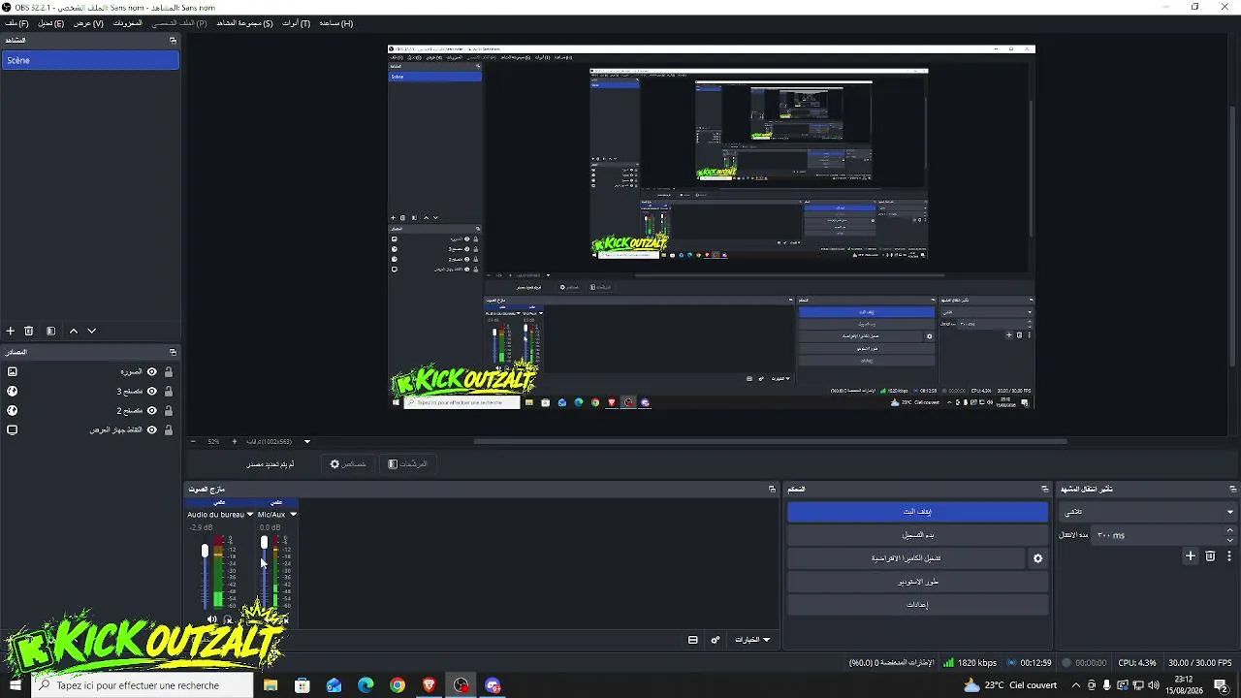1241x698 pixels.
Task: Enable studio mode with طور الاستوديو button
Action: (917, 582)
